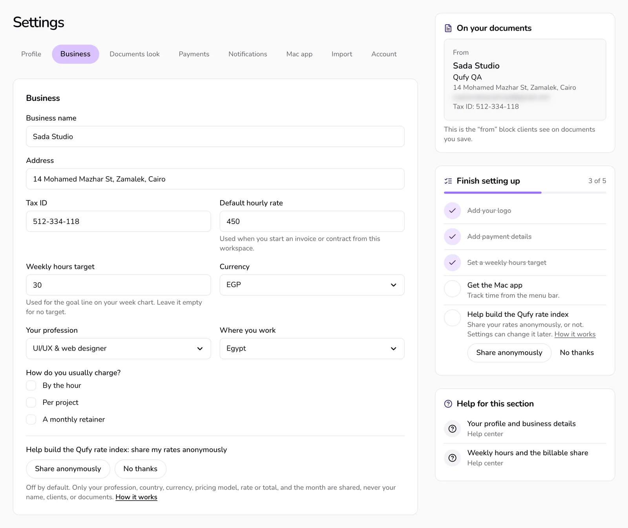Click the Get the Mac app setup item
This screenshot has width=628, height=528.
point(525,290)
